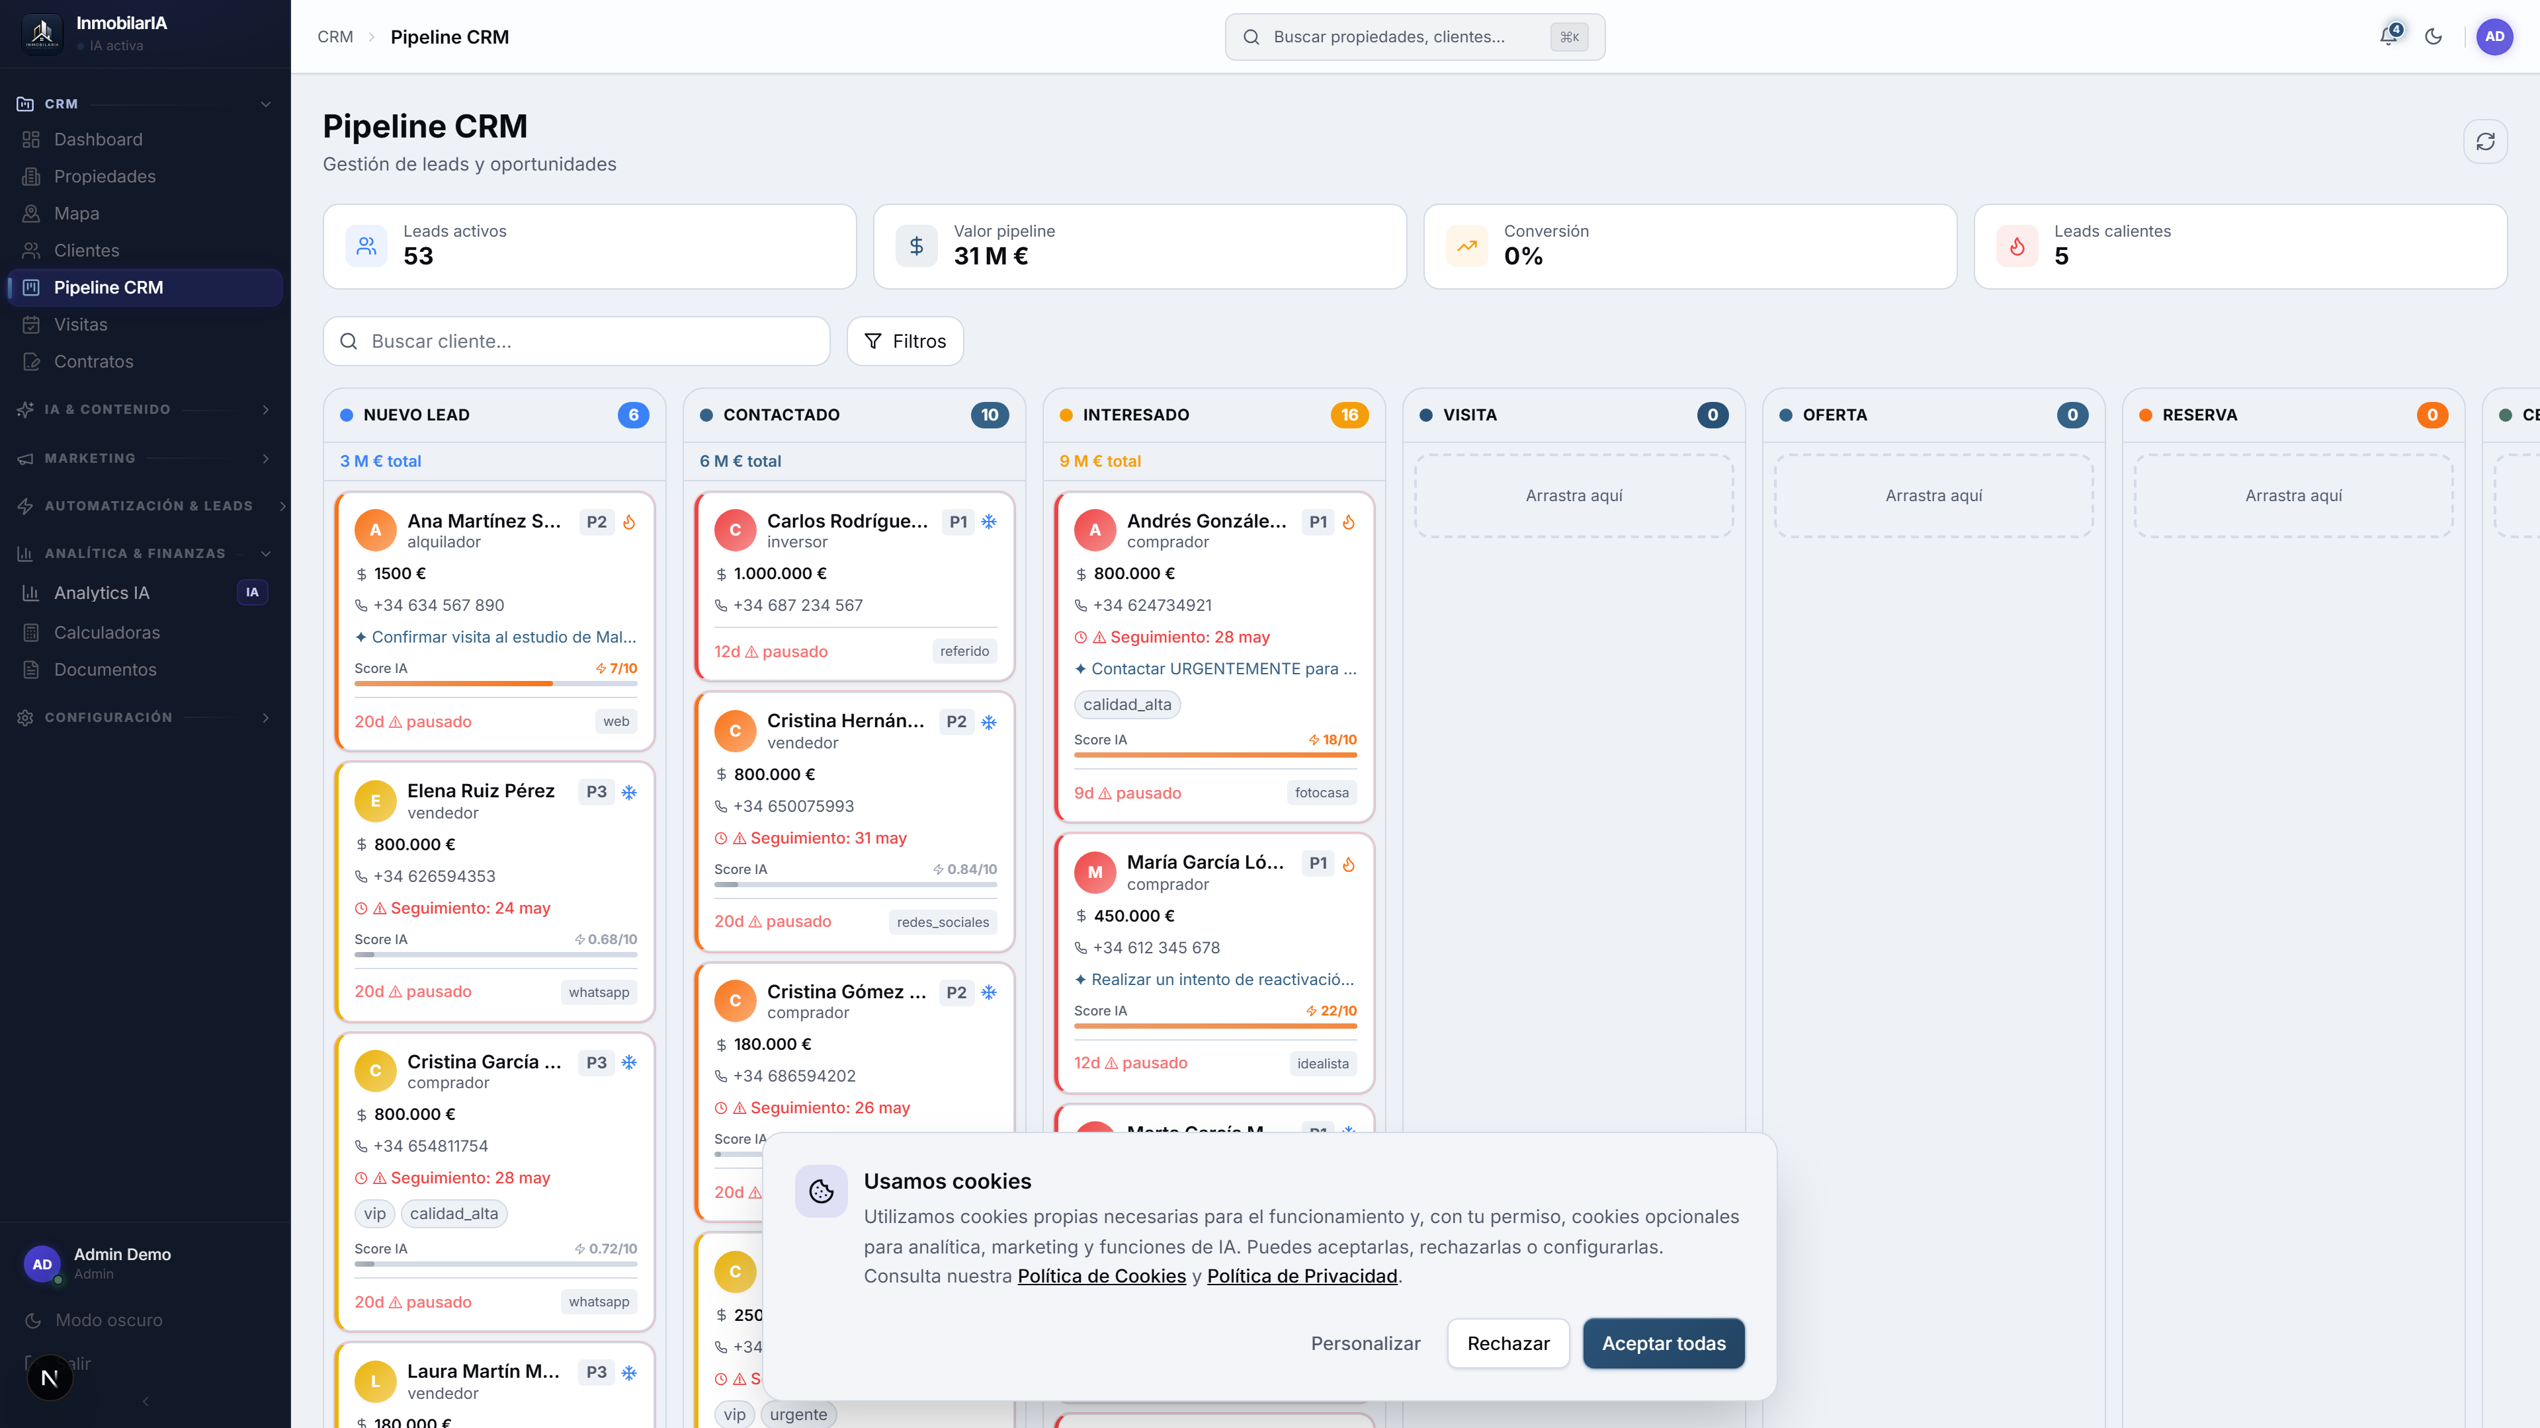Open the AD user avatar menu

click(x=2494, y=36)
